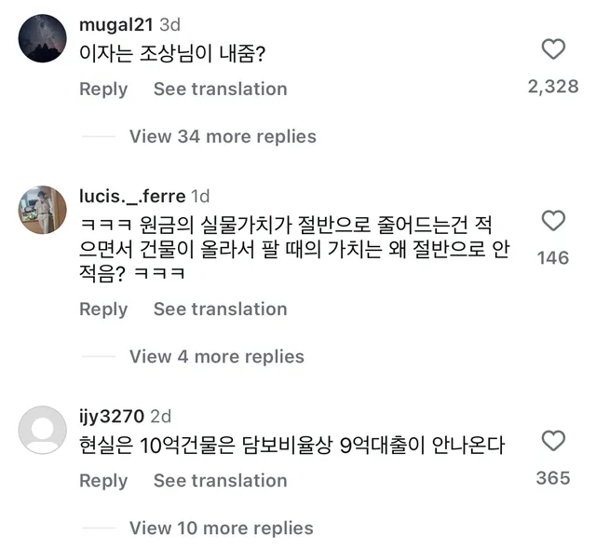
Task: Like mugal21's comment with the heart
Action: 553,48
